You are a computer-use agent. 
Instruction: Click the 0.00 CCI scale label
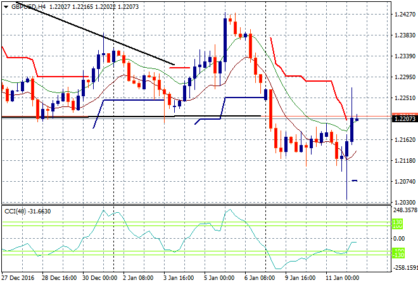(399, 239)
